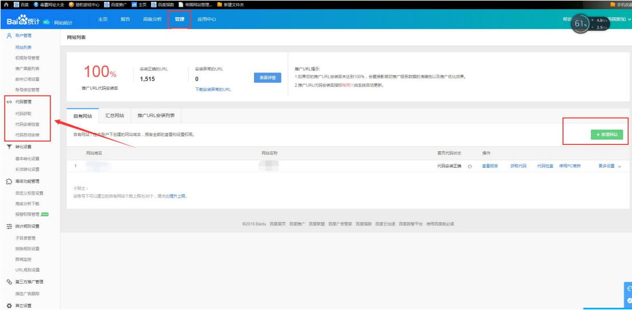Click the 获取代码 link in the site row
The width and height of the screenshot is (632, 310).
(x=518, y=166)
